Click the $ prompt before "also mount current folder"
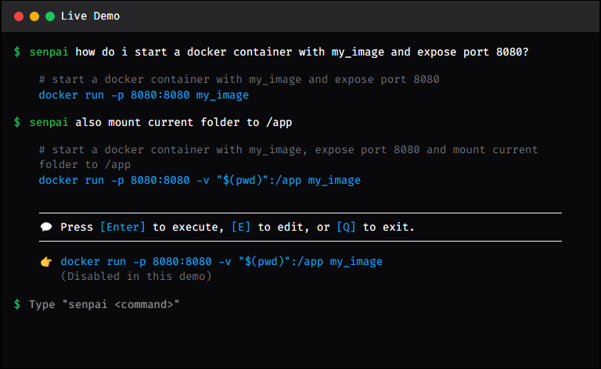Screen dimensions: 601x369 click(x=17, y=122)
